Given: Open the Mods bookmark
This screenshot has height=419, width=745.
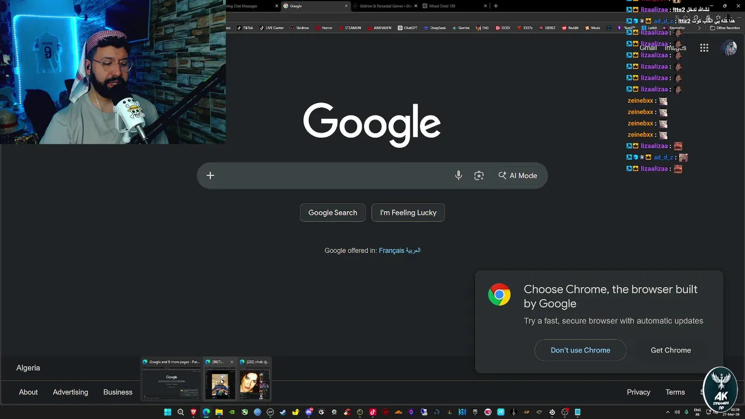Looking at the screenshot, I should pos(593,27).
